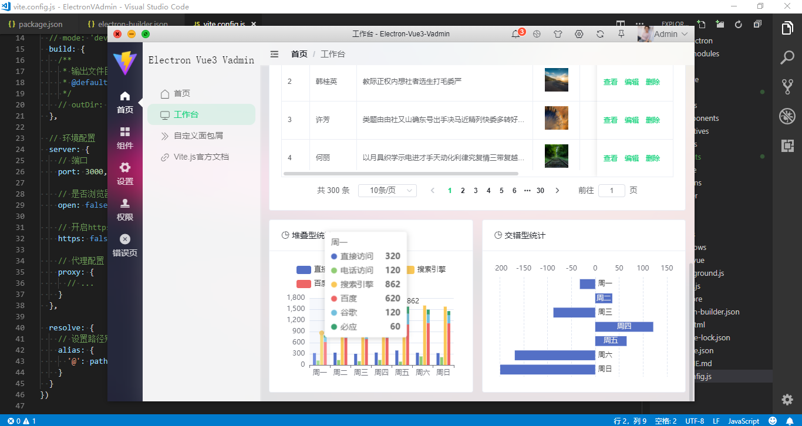
Task: Click the New File icon in VS Code Explorer
Action: [x=701, y=23]
